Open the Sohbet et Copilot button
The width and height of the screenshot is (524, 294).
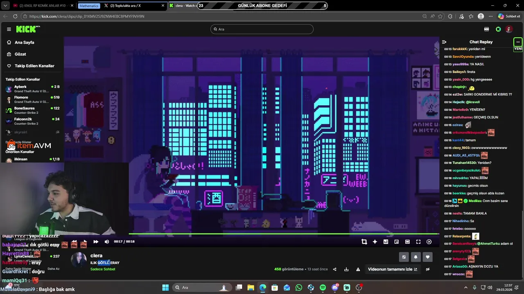509,16
